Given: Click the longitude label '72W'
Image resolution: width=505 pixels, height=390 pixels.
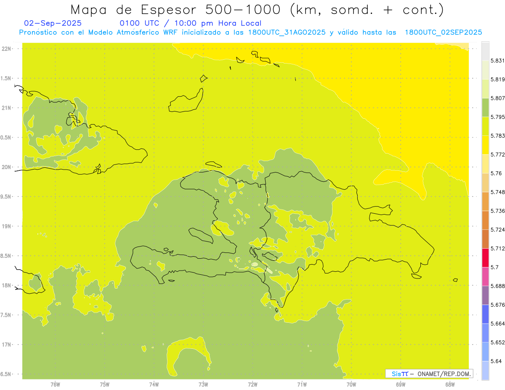Looking at the screenshot, I should pyautogui.click(x=252, y=385).
